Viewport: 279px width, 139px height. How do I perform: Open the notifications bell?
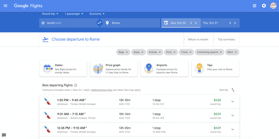tap(264, 6)
